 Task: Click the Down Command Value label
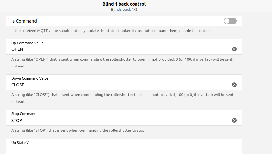pyautogui.click(x=30, y=78)
